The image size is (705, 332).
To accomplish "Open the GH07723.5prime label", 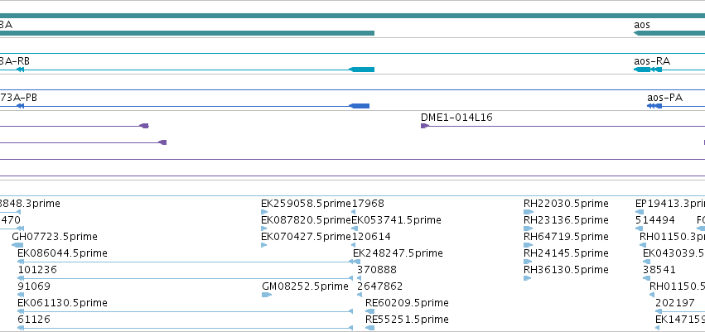I will point(55,237).
